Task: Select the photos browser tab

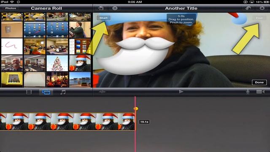Action: point(46,92)
